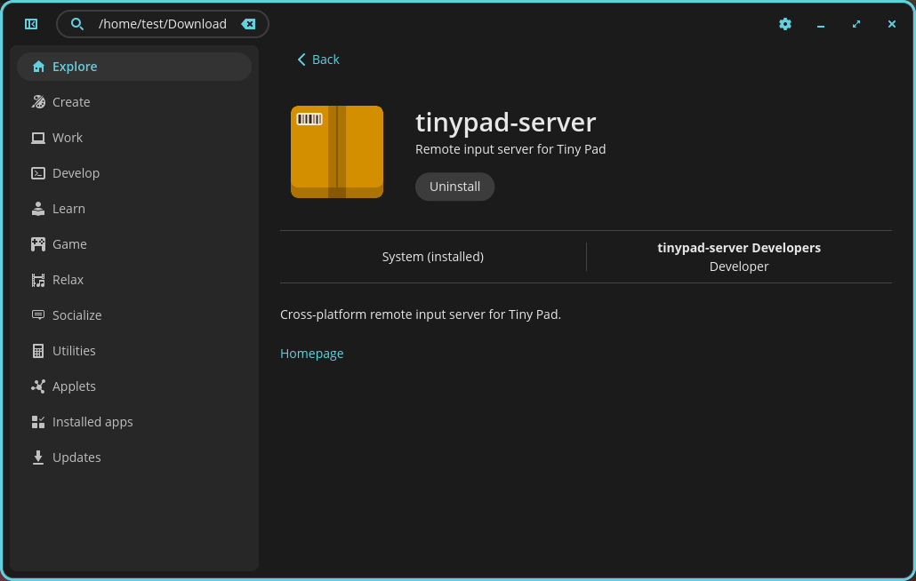916x581 pixels.
Task: Open the Develop category
Action: click(x=134, y=173)
